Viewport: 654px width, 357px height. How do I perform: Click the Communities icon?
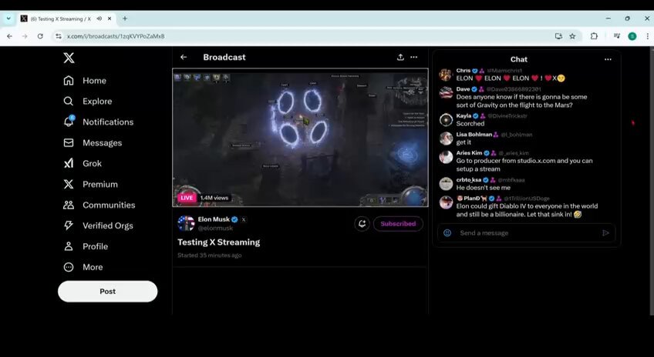[69, 205]
